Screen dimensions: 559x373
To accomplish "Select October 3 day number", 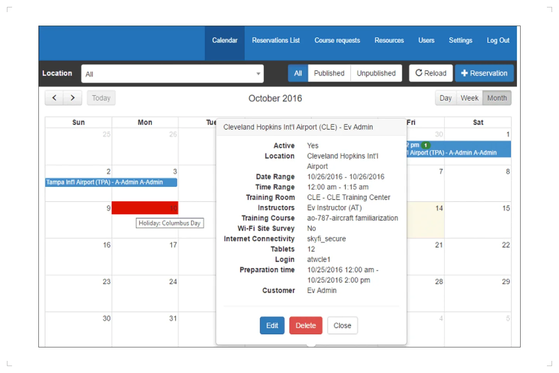I will (175, 171).
